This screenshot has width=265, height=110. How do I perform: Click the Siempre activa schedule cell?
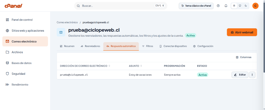click(172, 75)
